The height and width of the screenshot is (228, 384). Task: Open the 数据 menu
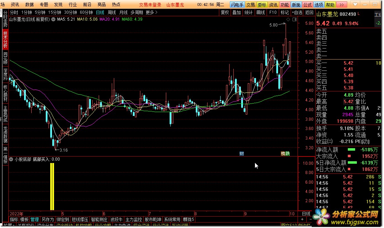pyautogui.click(x=29, y=5)
